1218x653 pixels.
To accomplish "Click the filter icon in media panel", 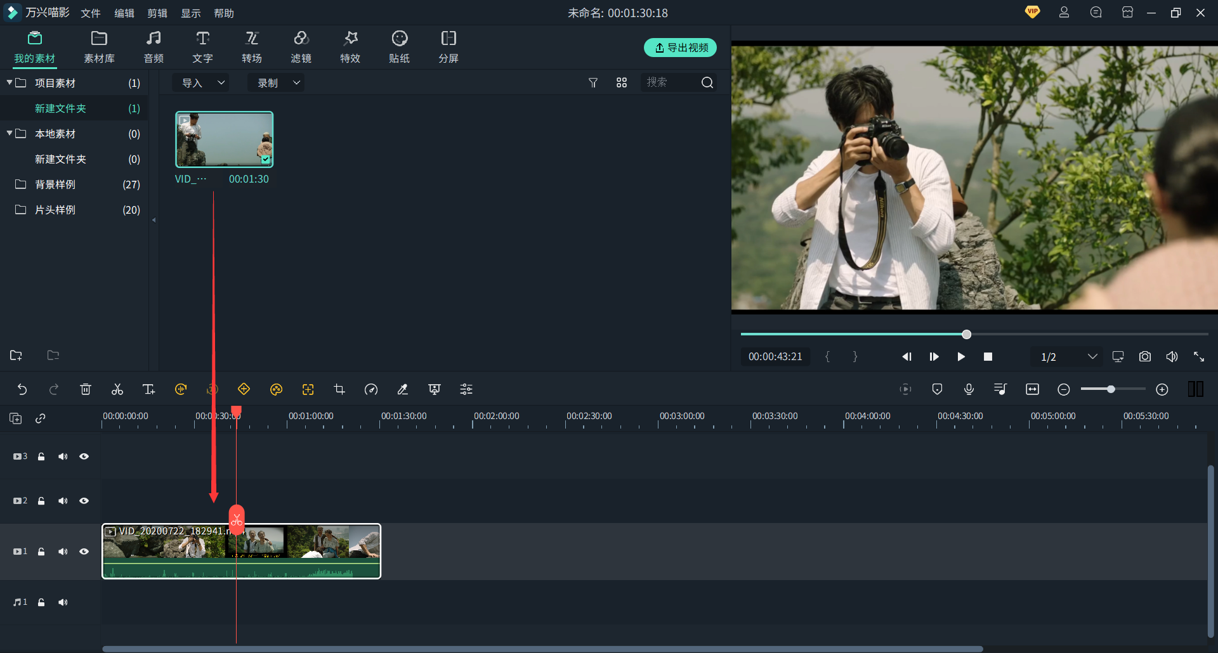I will pos(593,82).
